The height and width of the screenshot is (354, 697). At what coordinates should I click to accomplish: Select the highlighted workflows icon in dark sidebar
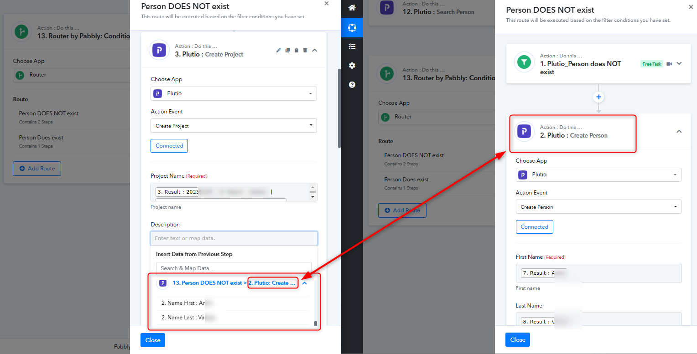click(x=352, y=27)
